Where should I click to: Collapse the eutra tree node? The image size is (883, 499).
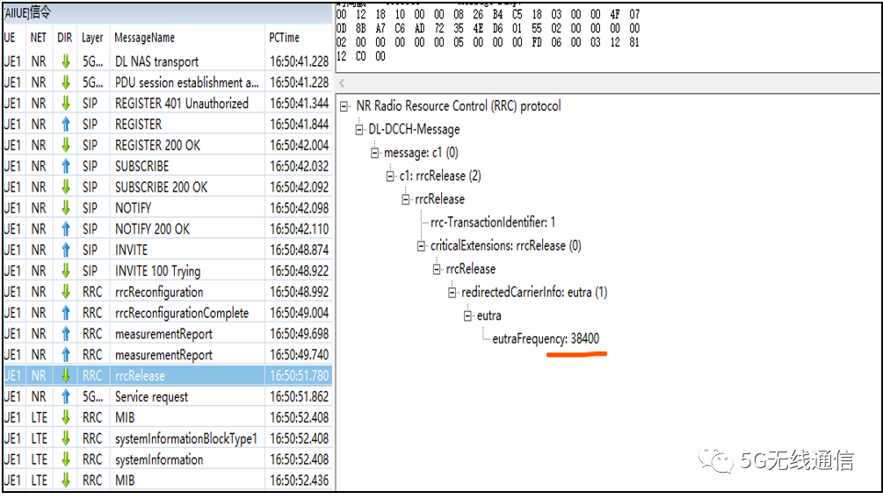468,316
